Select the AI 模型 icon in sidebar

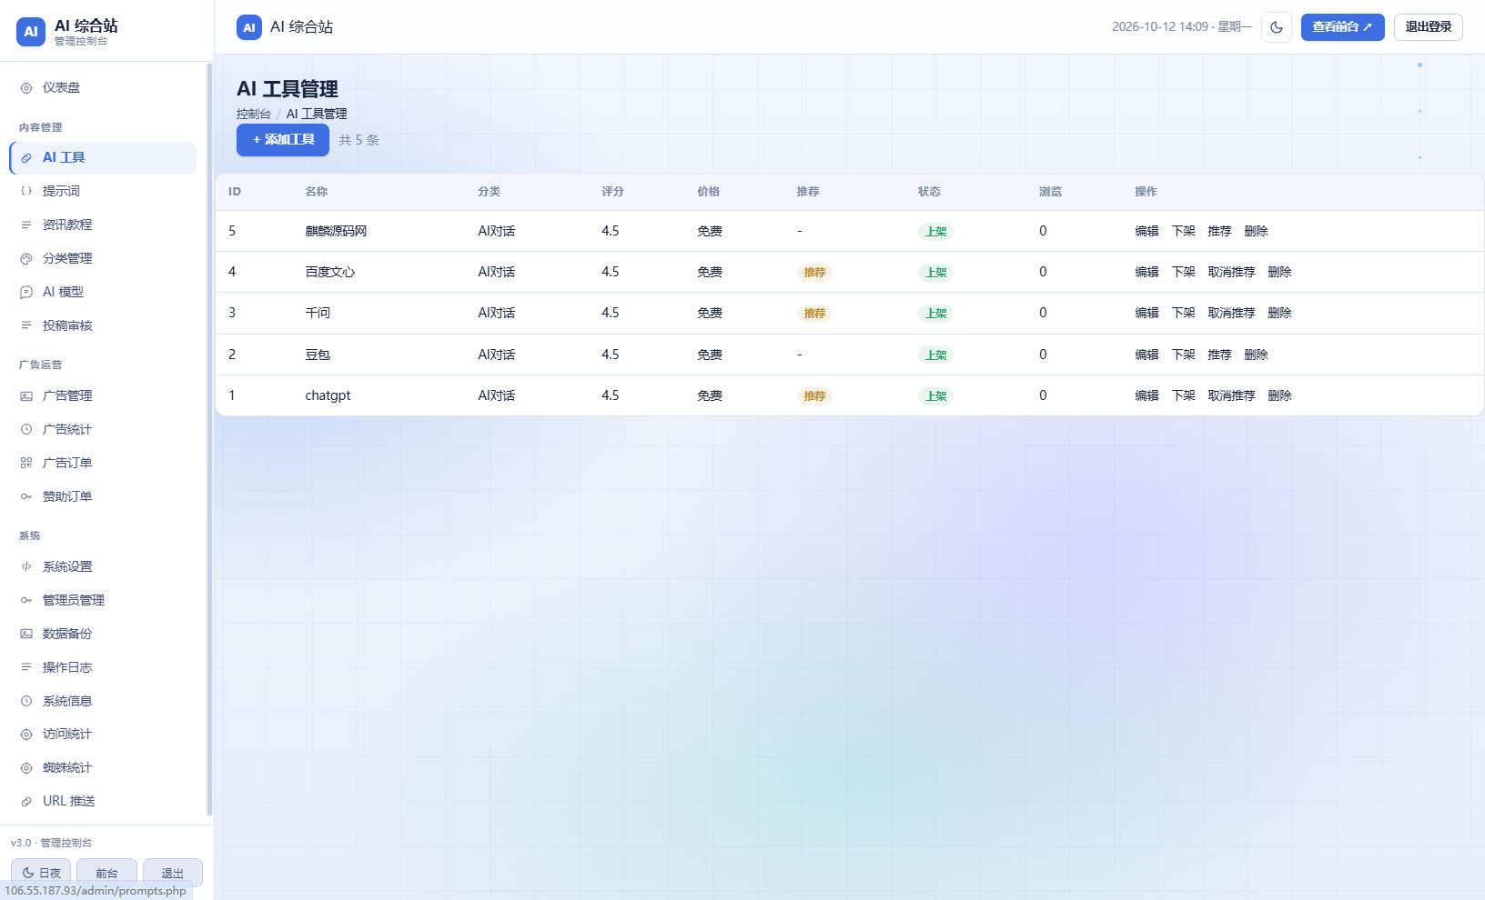(x=26, y=292)
